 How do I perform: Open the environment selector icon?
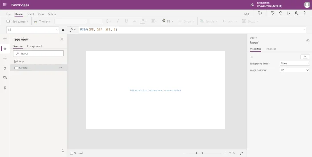point(252,5)
